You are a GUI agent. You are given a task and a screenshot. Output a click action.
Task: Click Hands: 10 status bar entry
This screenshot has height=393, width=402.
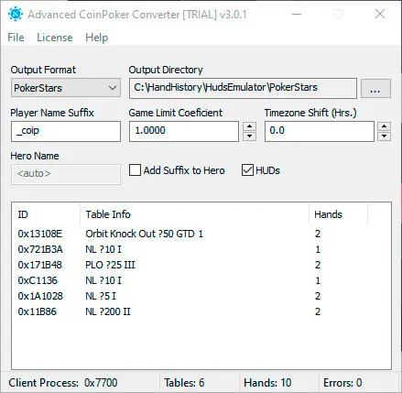pyautogui.click(x=267, y=383)
